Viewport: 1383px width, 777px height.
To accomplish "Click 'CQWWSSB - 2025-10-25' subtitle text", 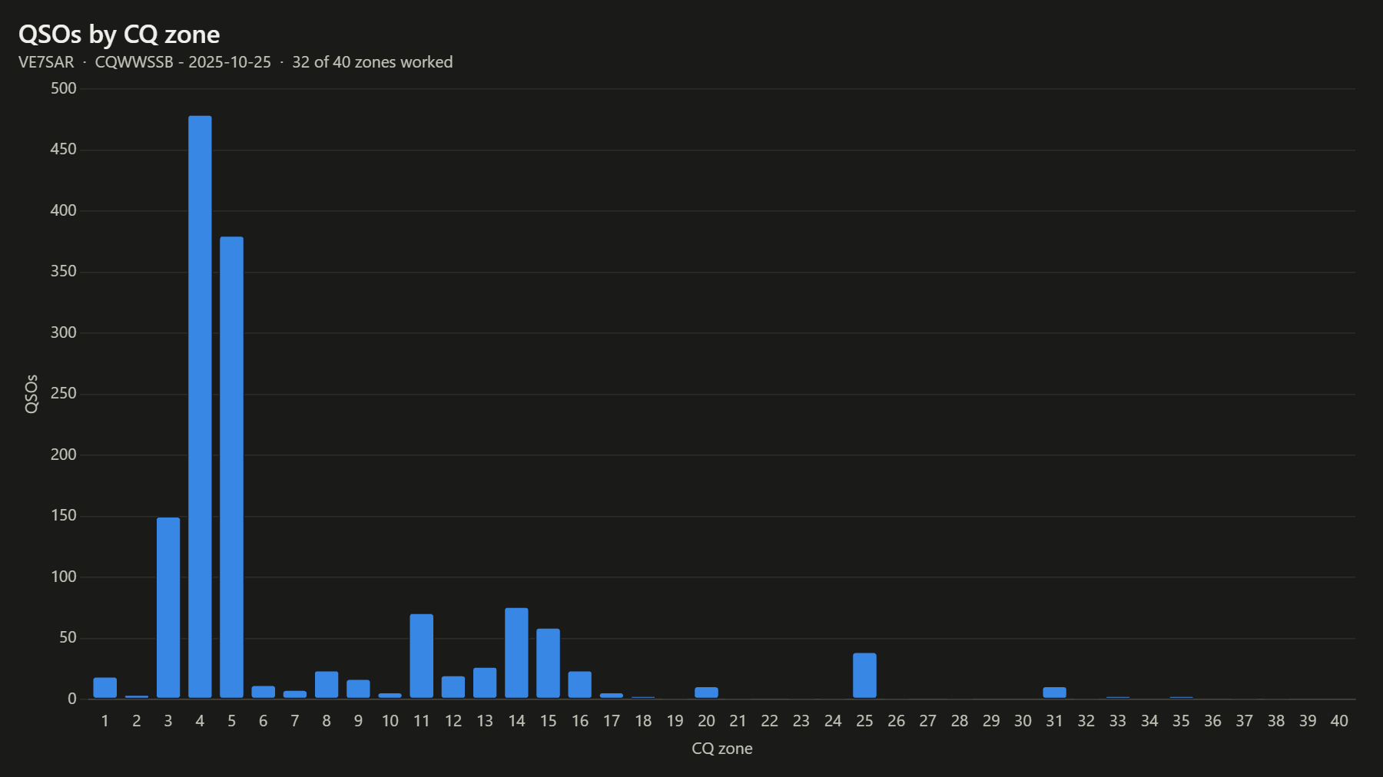I will pos(183,62).
